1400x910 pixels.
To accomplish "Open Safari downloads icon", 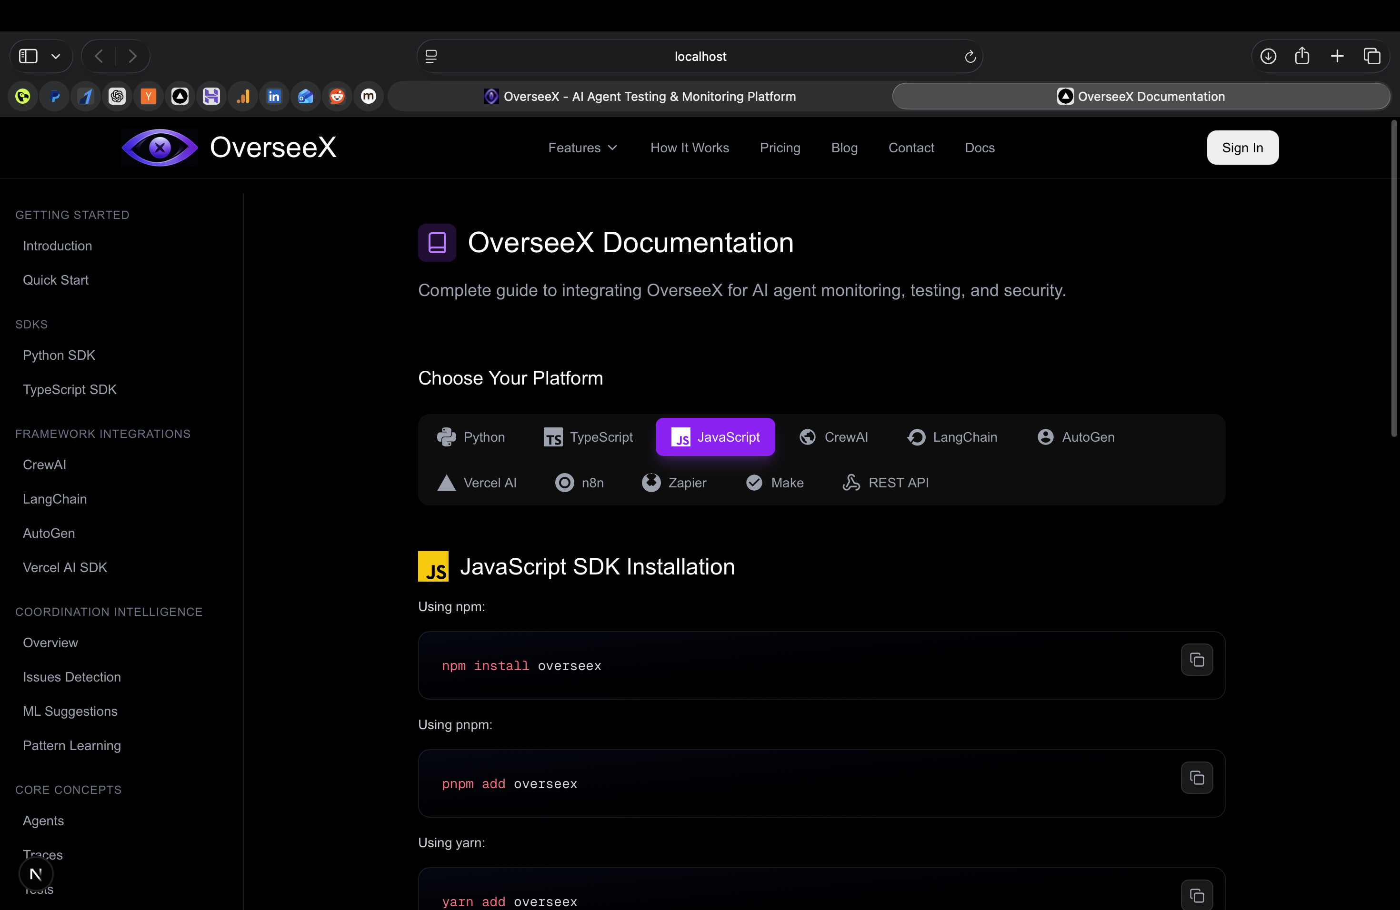I will pos(1268,57).
